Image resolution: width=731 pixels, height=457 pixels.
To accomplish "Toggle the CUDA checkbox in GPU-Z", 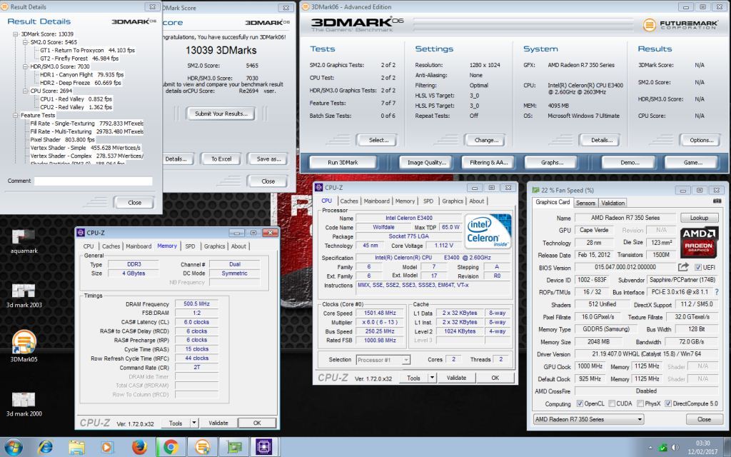I will click(x=612, y=403).
